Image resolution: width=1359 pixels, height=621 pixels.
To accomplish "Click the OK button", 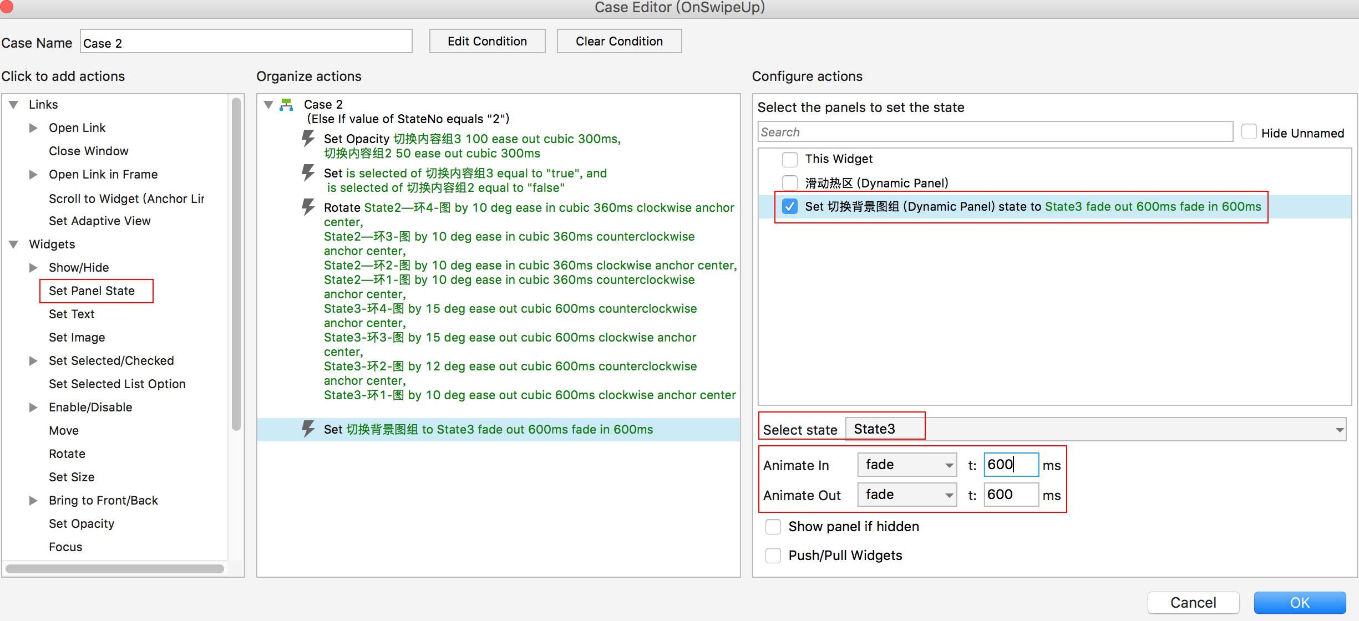I will 1299,602.
